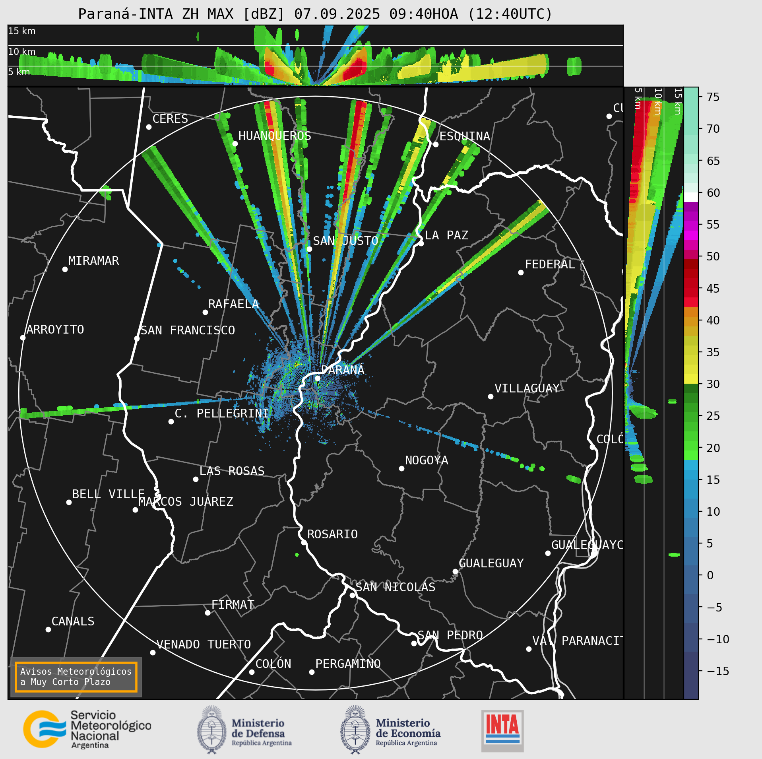Click the VENADO TUERTO label

pyautogui.click(x=204, y=644)
